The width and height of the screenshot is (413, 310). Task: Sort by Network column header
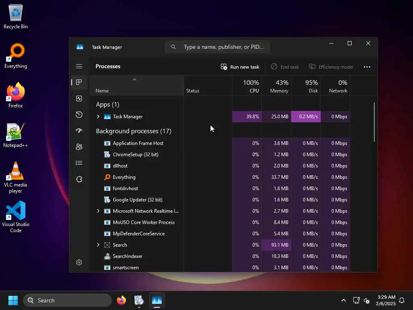(335, 86)
